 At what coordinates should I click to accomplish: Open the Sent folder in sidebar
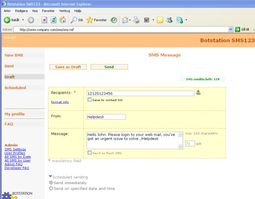tap(9, 66)
